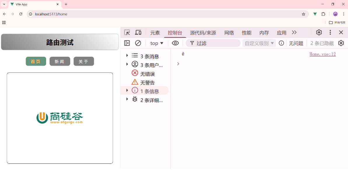Open the 源代码/来源 tab

(203, 33)
